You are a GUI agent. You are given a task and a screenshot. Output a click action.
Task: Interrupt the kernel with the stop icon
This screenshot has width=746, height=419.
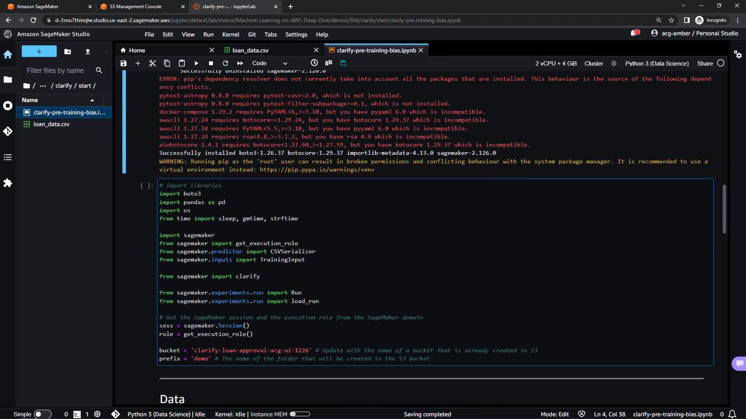click(211, 63)
